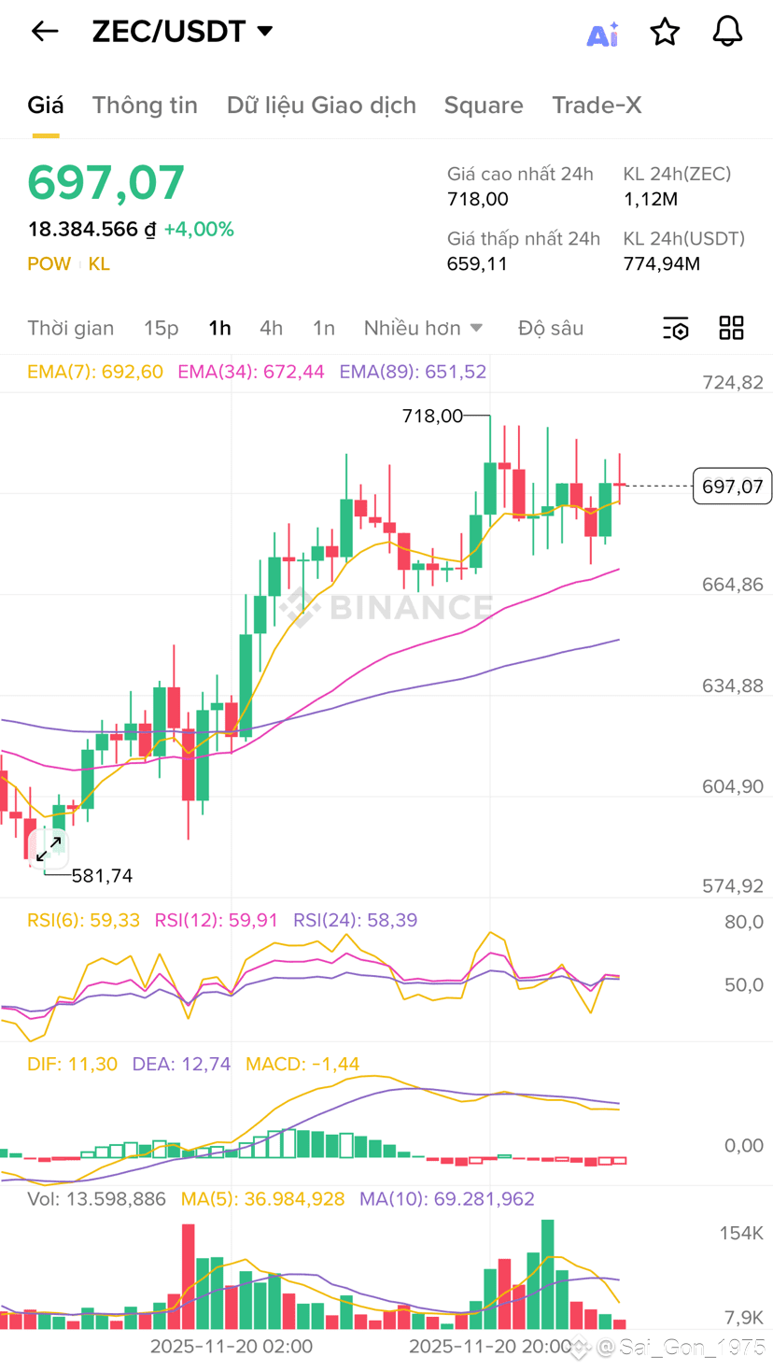Tap the Giá cao nhất 24h value 718,00
Screen dimensions: 773x1371
[478, 199]
